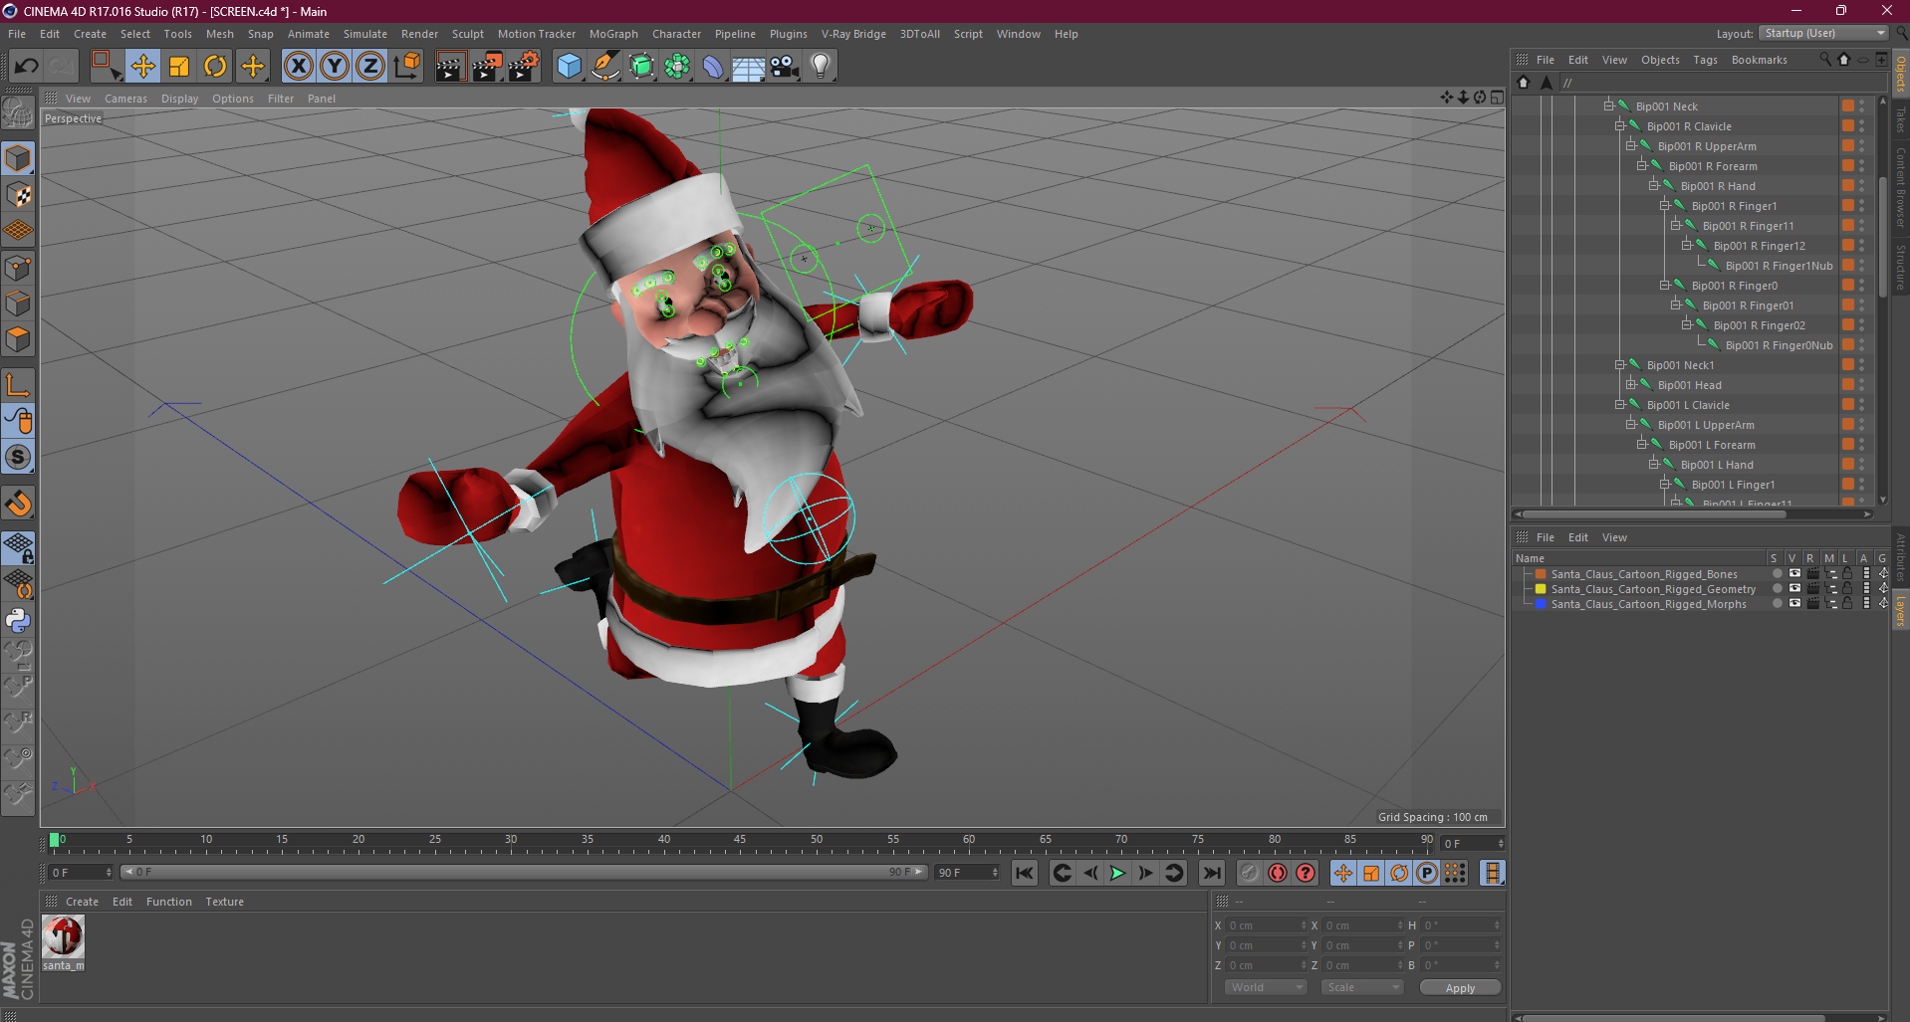Enable Model mode in left palette
The width and height of the screenshot is (1910, 1022).
click(18, 158)
